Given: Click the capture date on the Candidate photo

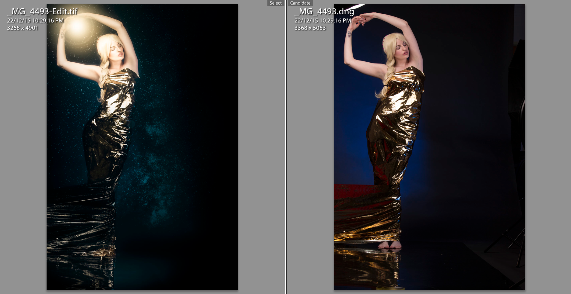Looking at the screenshot, I should click(323, 21).
